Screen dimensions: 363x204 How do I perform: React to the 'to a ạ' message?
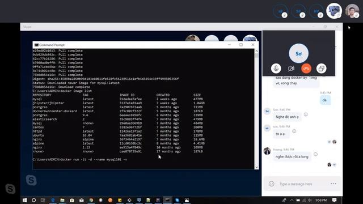coord(294,131)
